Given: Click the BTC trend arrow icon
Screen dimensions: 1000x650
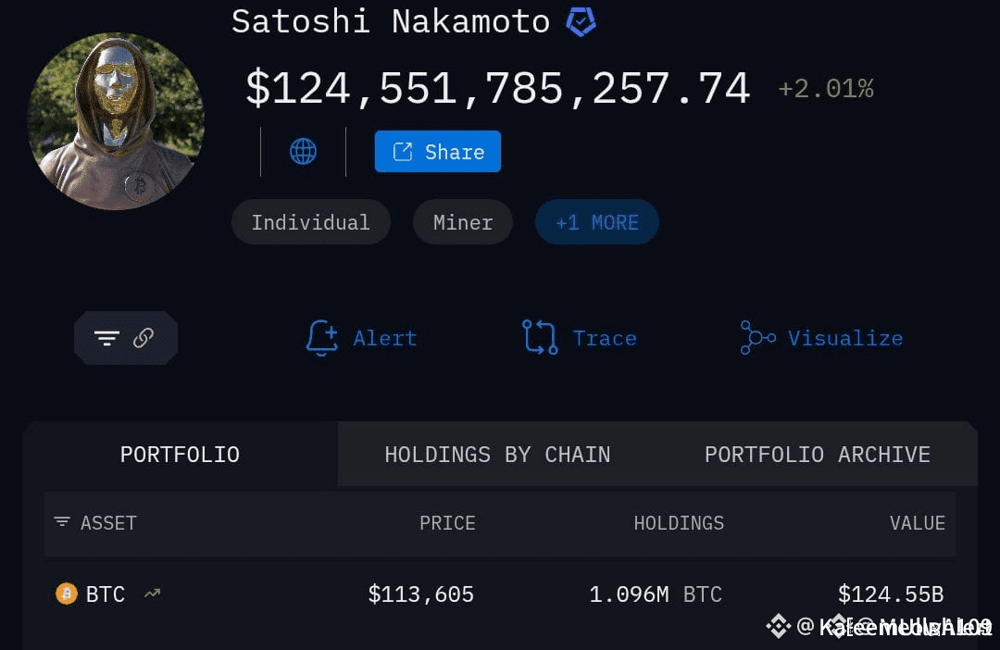Looking at the screenshot, I should coord(152,594).
